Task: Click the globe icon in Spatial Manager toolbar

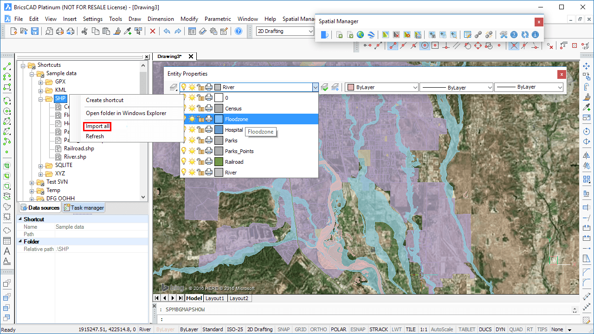Action: [361, 35]
